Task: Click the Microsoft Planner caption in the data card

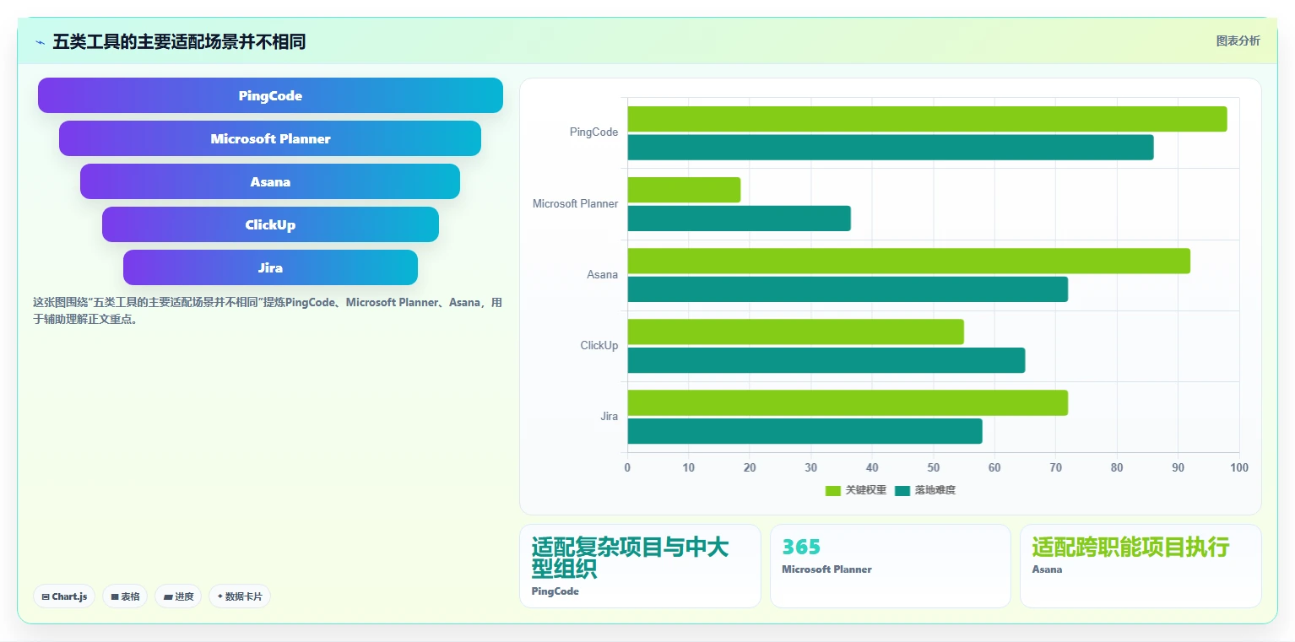Action: [x=826, y=569]
